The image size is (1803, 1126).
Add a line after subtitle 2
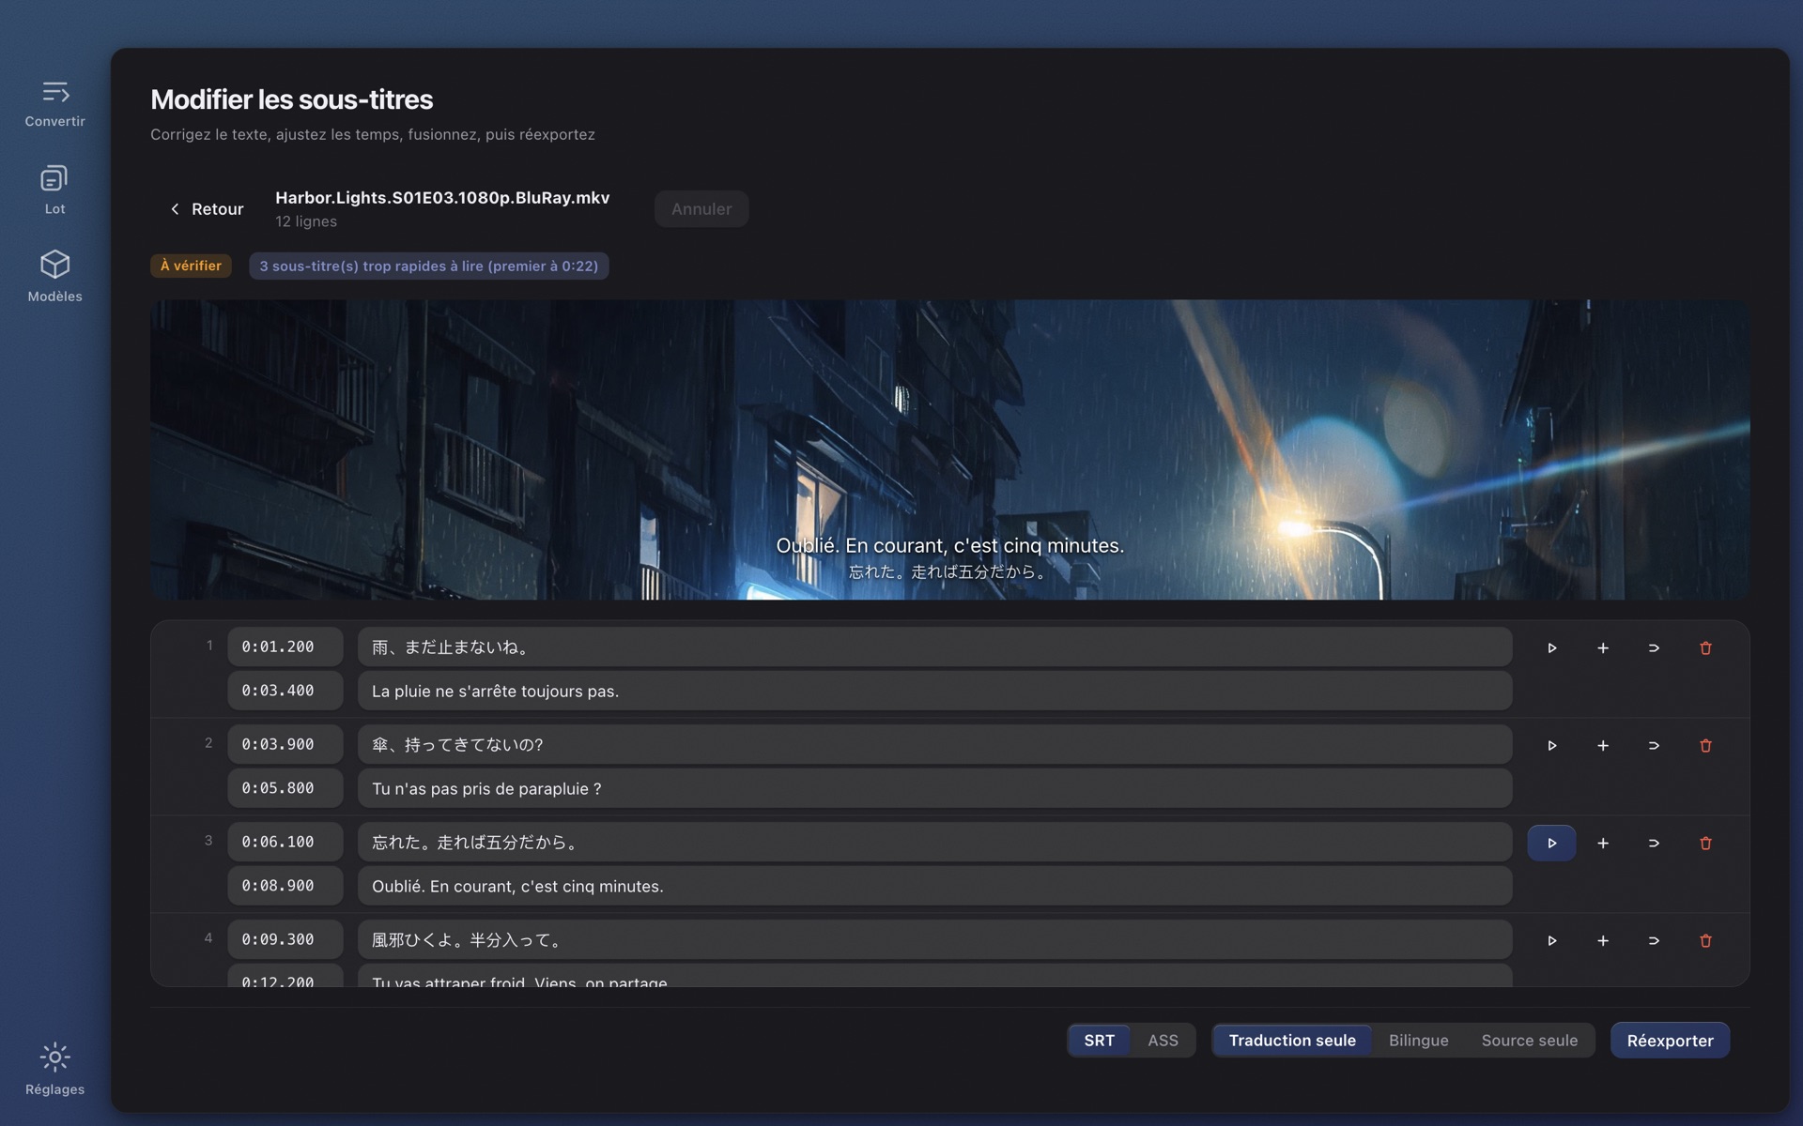coord(1603,745)
